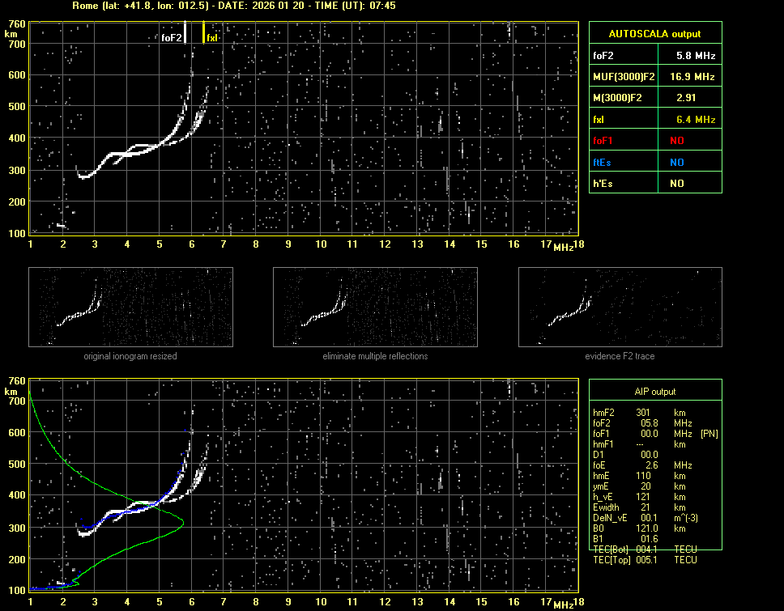Click the AIP output panel header
The image size is (784, 611).
654,392
